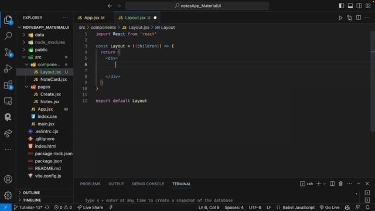375x211 pixels.
Task: Open the Source Control view
Action: tap(8, 52)
